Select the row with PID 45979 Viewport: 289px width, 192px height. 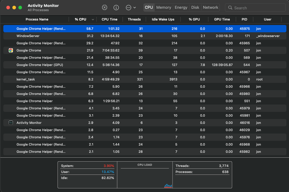pos(145,108)
